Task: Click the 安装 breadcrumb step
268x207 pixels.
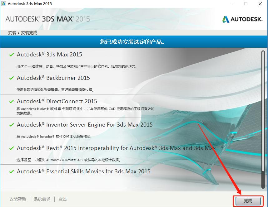Action: pos(12,32)
